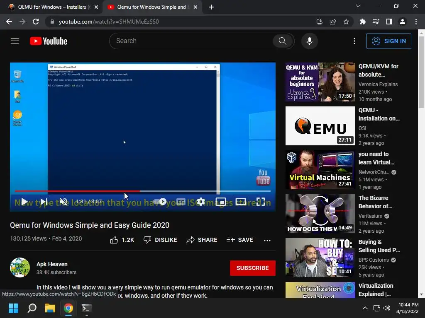
Task: Open the YouTube guide hamburger menu
Action: coord(15,41)
